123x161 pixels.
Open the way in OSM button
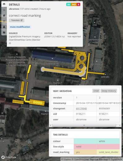96,91
